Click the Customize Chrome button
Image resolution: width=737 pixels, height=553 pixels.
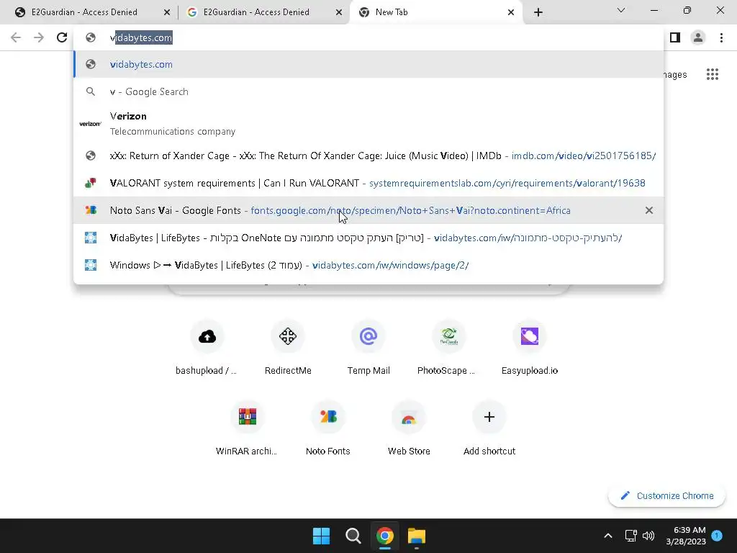click(x=666, y=495)
